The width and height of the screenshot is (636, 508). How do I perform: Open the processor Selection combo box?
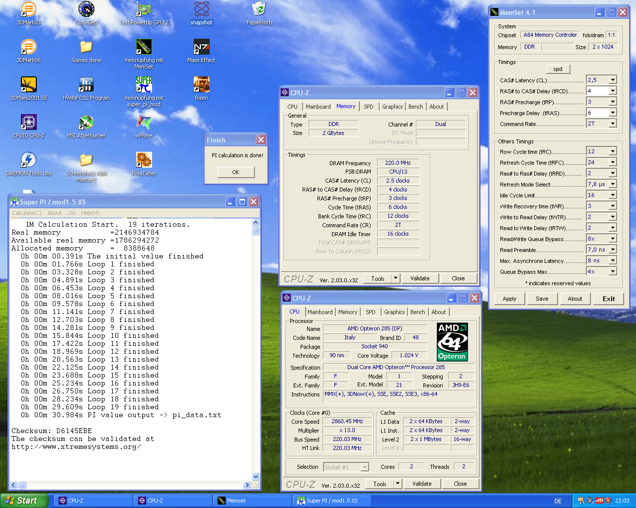(x=365, y=467)
